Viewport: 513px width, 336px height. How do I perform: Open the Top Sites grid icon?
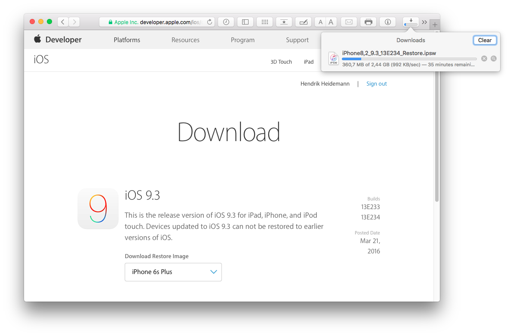click(x=265, y=22)
